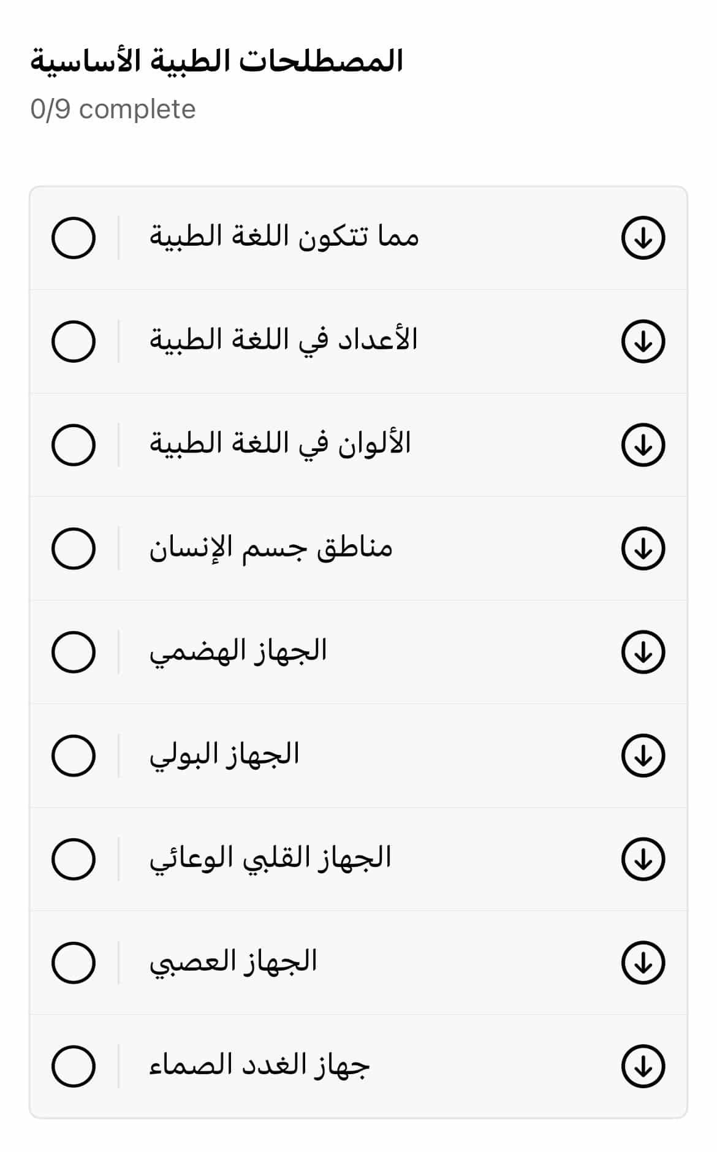The width and height of the screenshot is (717, 1152).
Task: Download the lesson الجهاز الهضمي
Action: 643,652
